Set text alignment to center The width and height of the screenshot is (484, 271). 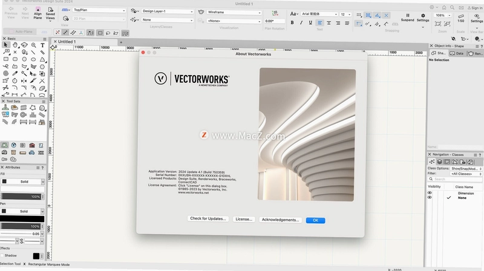329,23
